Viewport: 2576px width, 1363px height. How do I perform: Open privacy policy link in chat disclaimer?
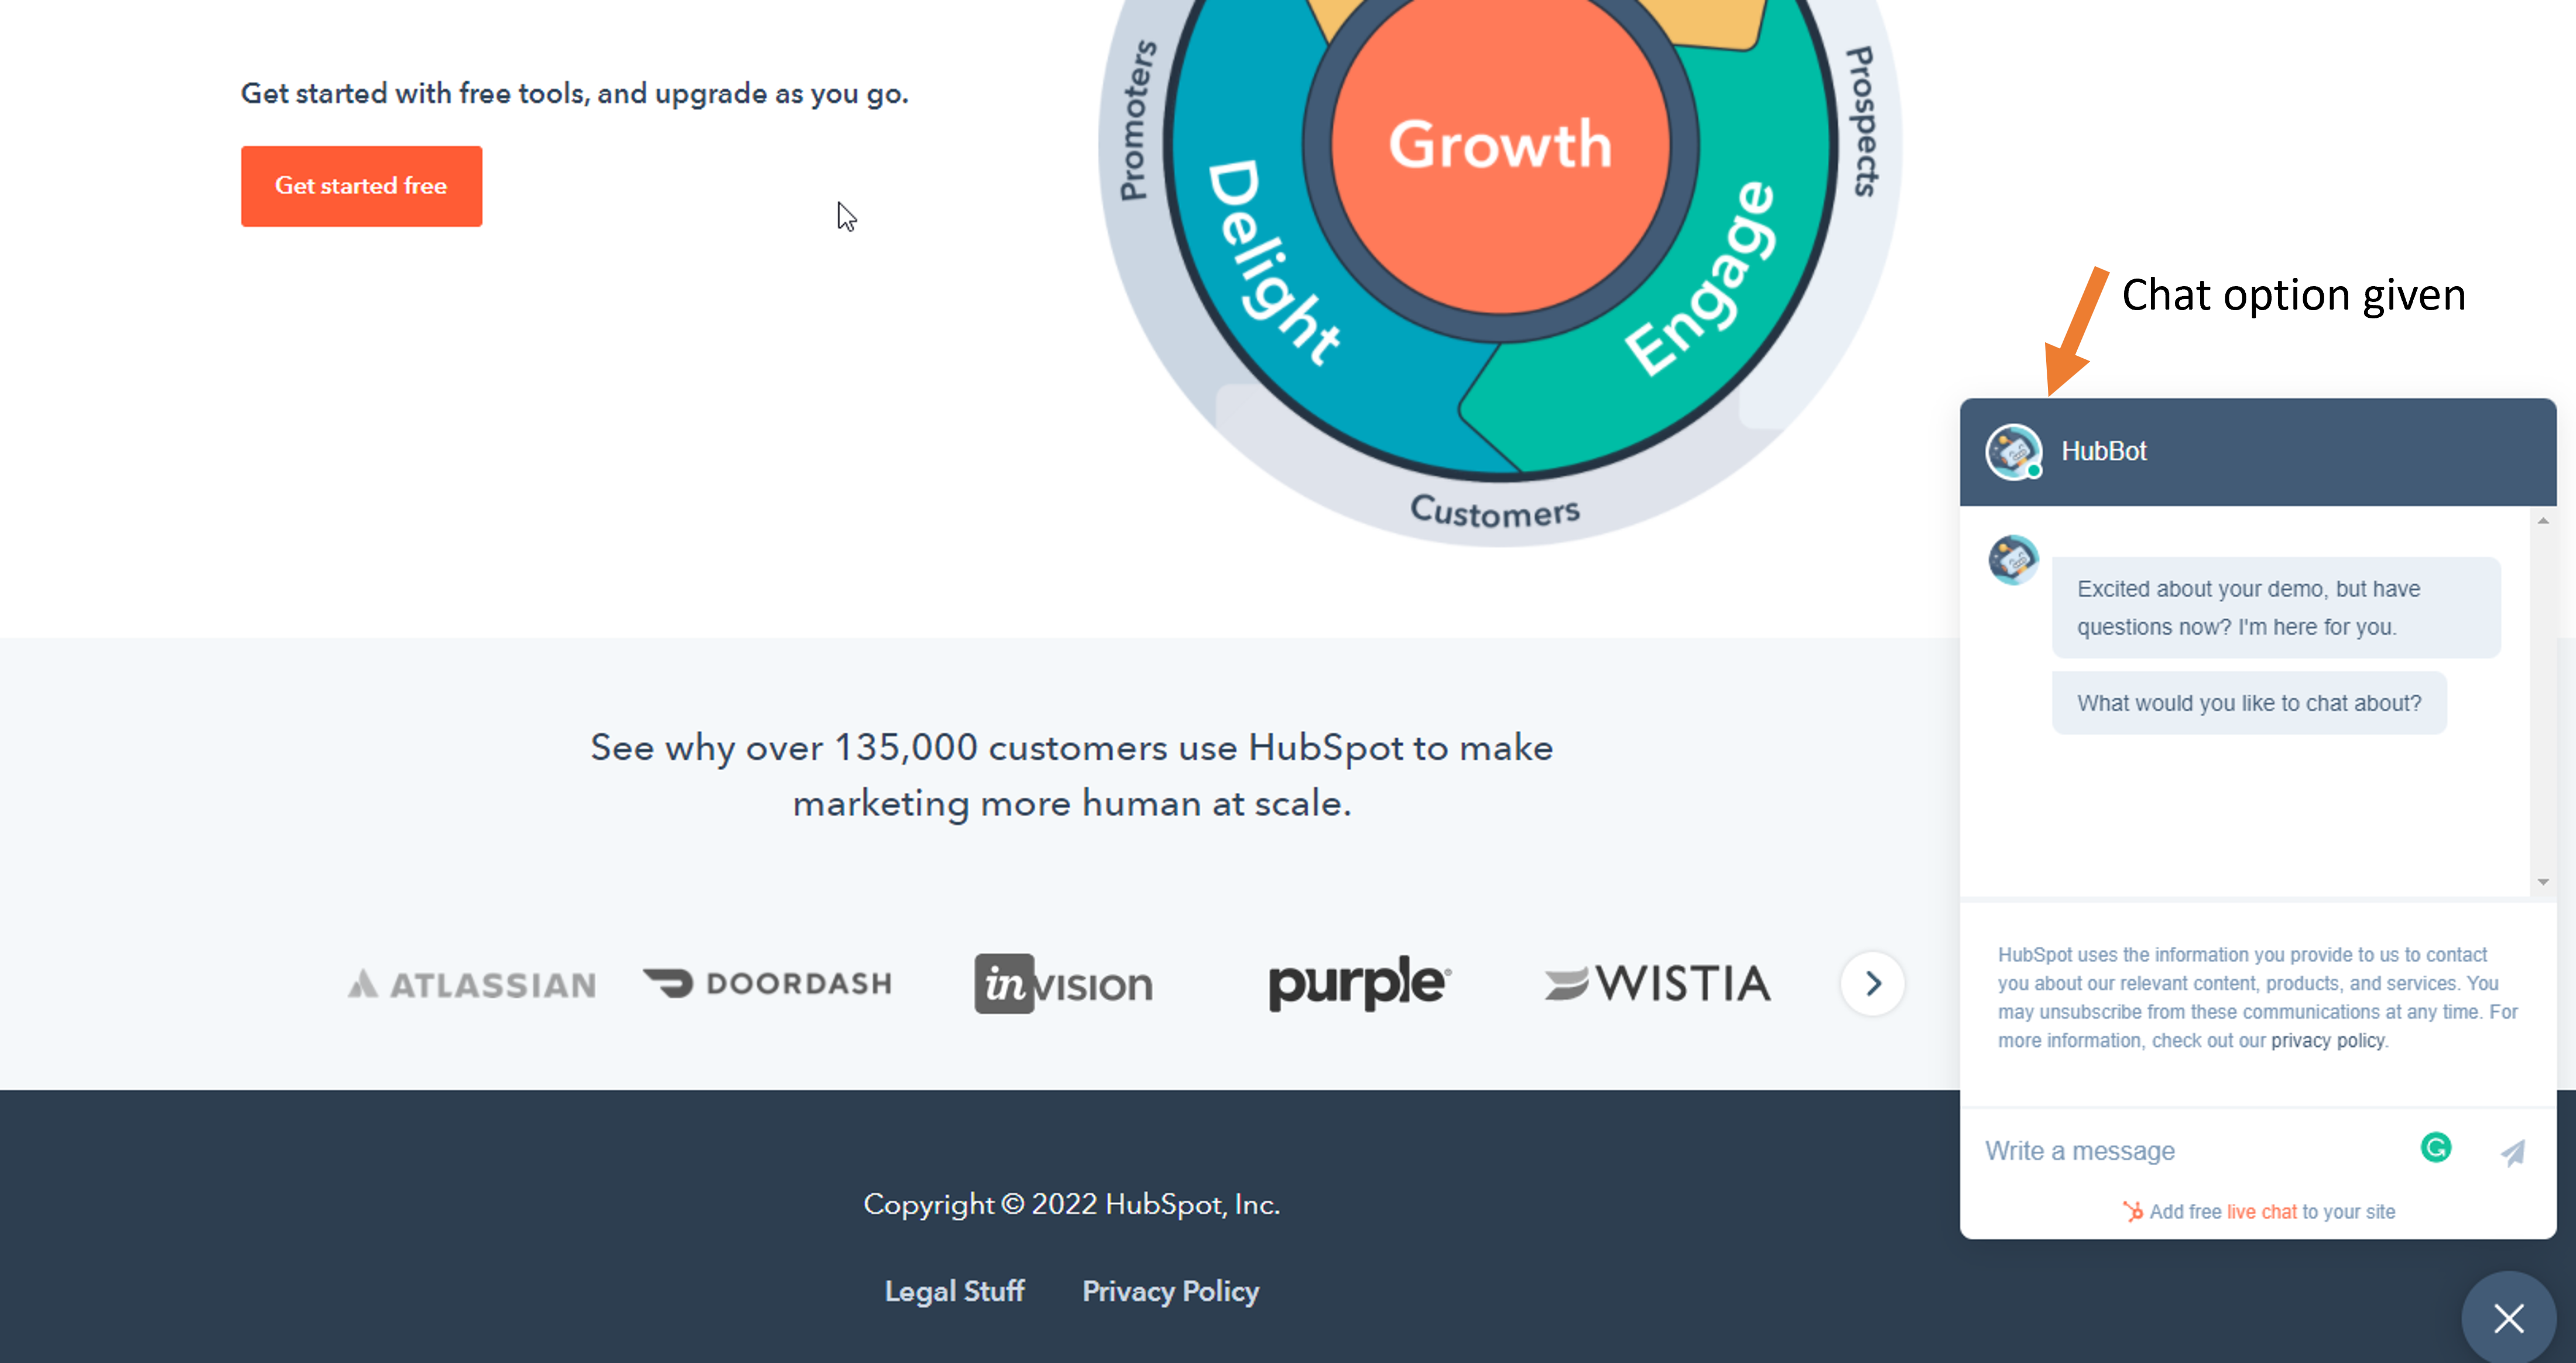[x=2327, y=1041]
